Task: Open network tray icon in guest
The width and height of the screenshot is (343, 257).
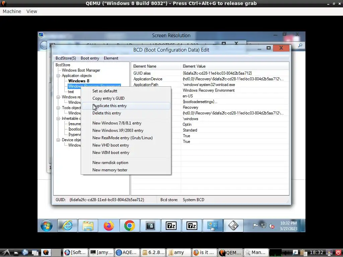Action: tap(264, 226)
